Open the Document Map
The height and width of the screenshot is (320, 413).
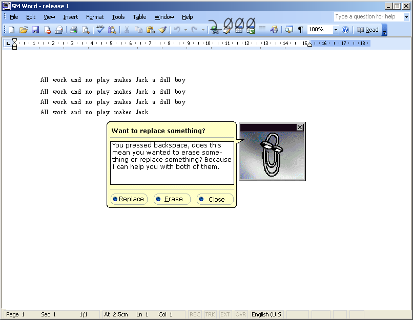point(288,29)
